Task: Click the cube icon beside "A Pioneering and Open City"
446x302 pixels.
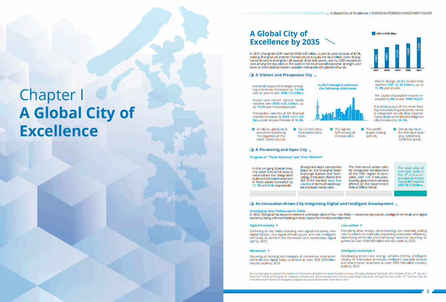Action: pos(251,150)
